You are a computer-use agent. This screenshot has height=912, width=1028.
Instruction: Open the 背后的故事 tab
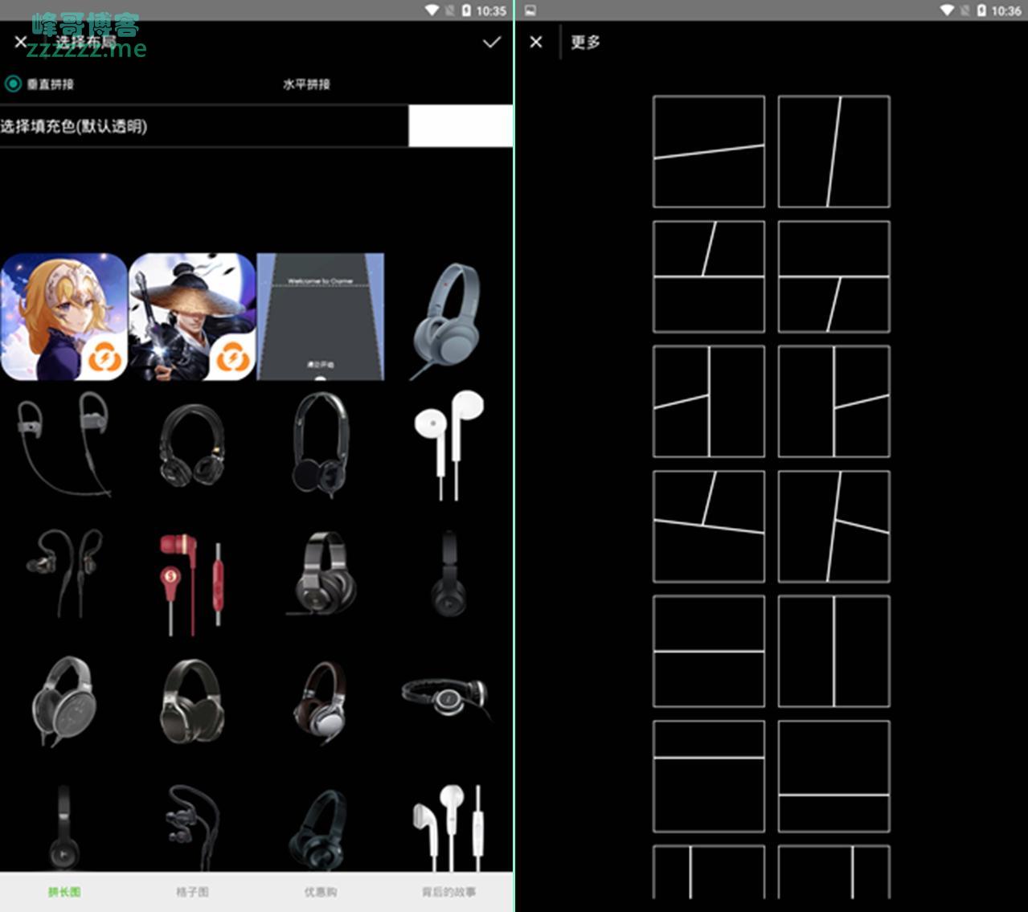(x=448, y=892)
